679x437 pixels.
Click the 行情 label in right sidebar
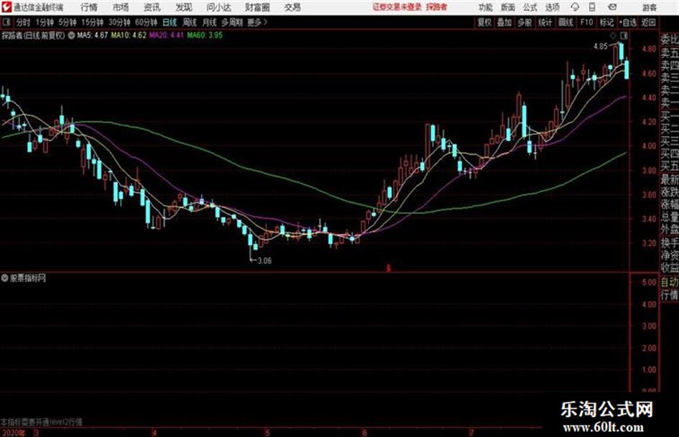pyautogui.click(x=670, y=295)
